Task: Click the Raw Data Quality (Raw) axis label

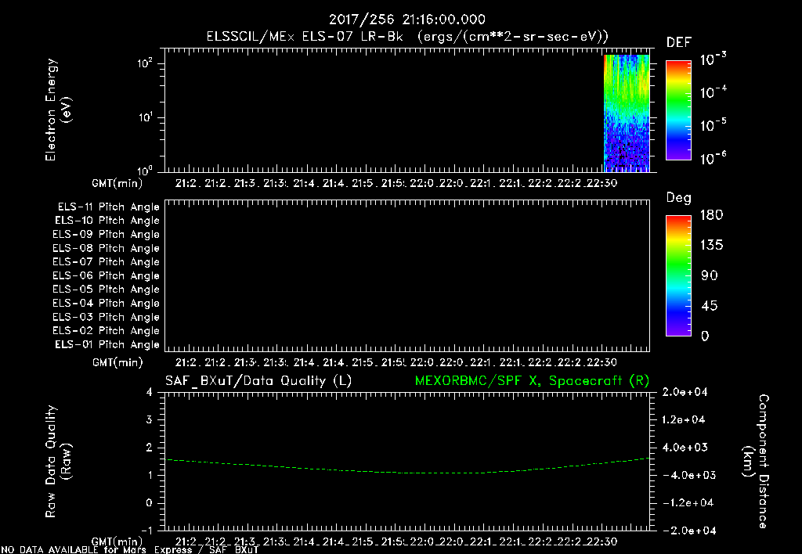Action: coord(58,462)
